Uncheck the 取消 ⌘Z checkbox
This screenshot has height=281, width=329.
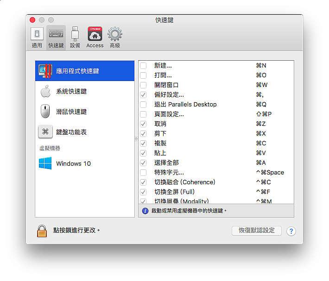pos(143,124)
